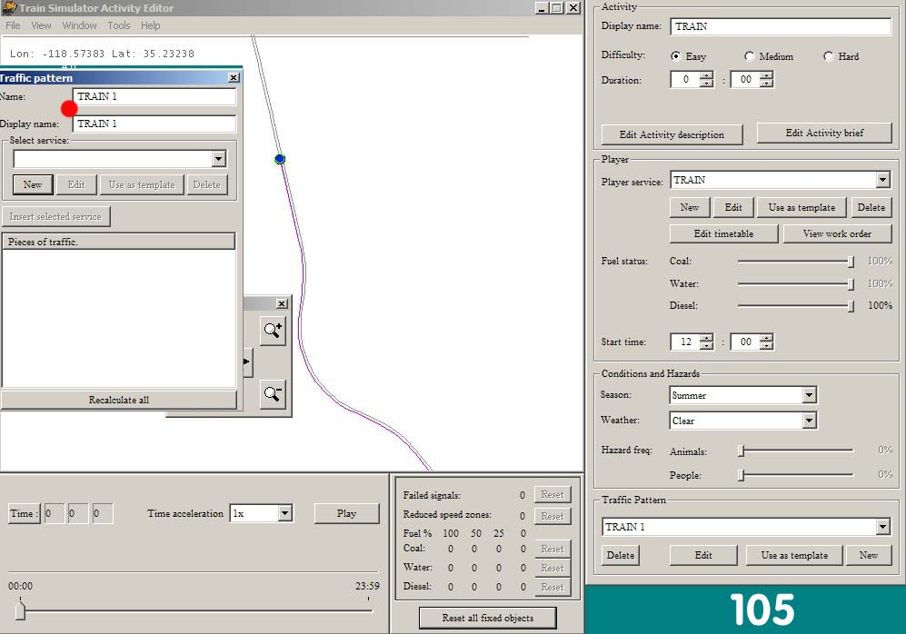
Task: Open the Weather dropdown
Action: click(x=809, y=421)
